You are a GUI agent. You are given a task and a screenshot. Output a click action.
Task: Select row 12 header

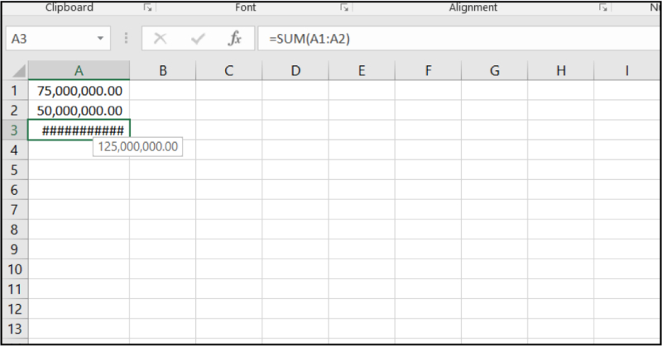14,309
